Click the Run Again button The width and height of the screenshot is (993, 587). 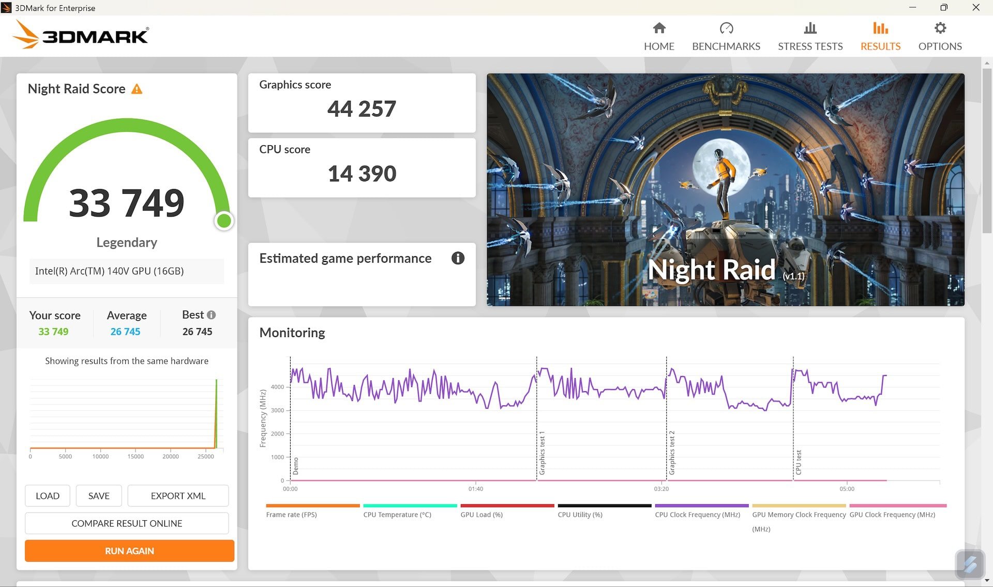pos(129,551)
